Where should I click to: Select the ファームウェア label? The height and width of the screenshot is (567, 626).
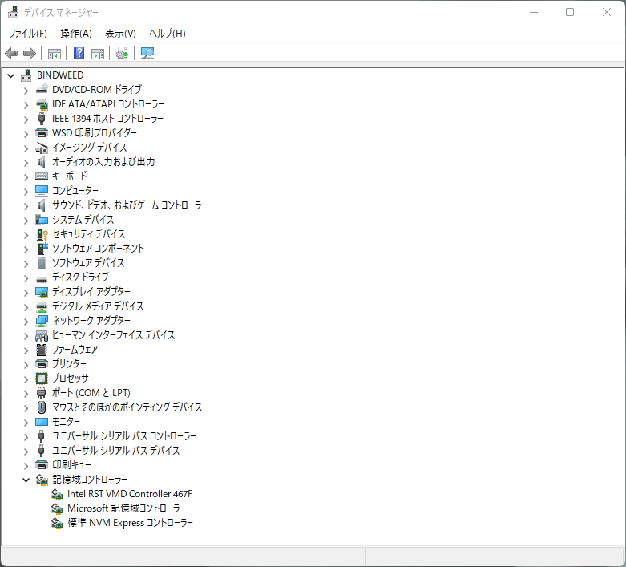click(x=75, y=350)
